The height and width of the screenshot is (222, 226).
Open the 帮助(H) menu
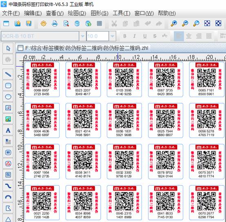[x=167, y=13]
